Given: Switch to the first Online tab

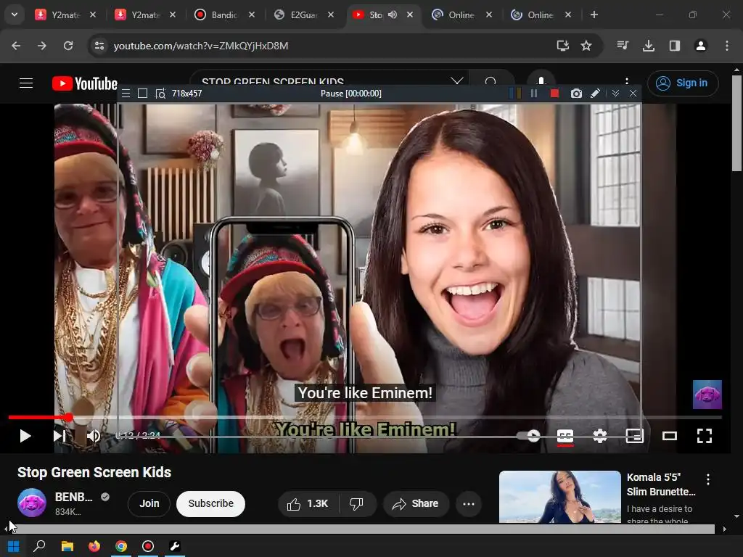Looking at the screenshot, I should [461, 15].
